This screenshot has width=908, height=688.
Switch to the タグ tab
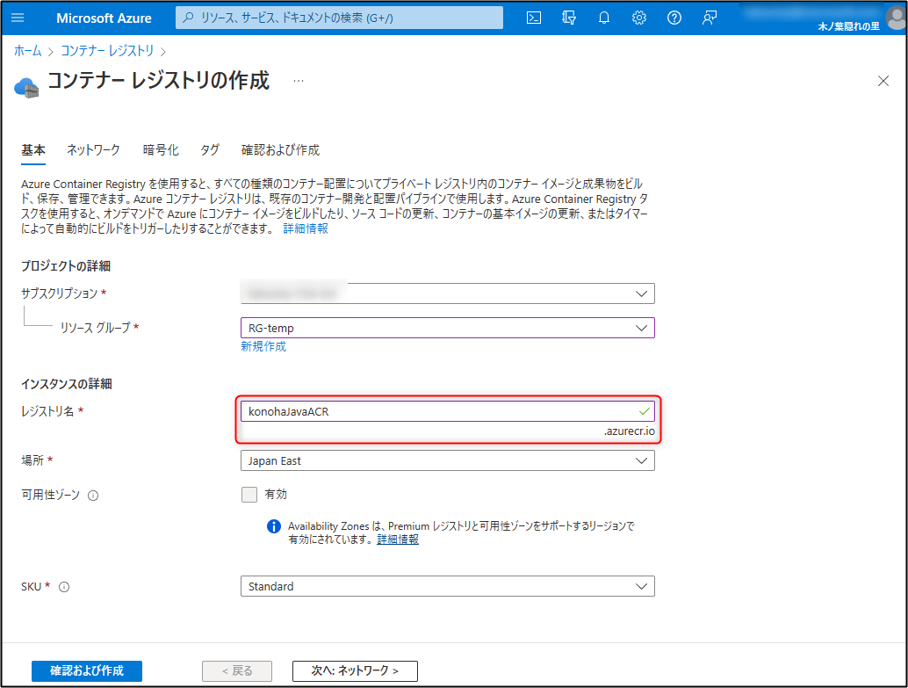tap(210, 150)
